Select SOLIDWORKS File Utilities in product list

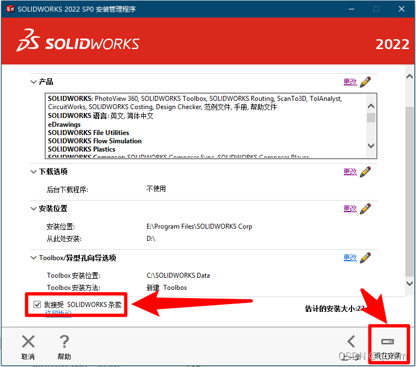click(x=88, y=133)
